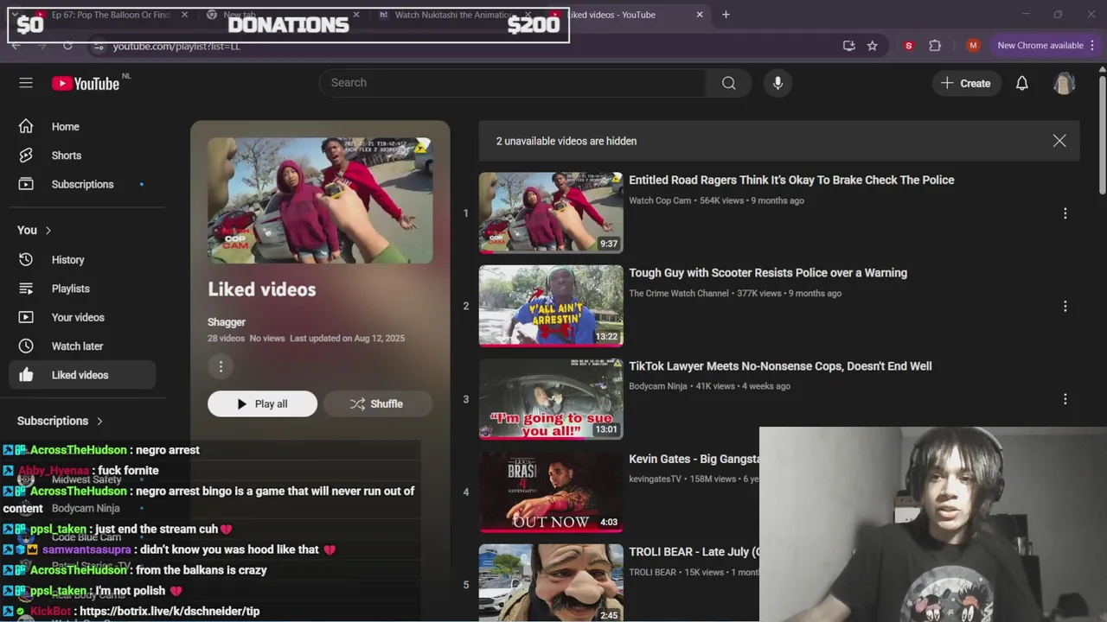
Task: Open title TikTok Lawyer Meets No-Nonsense Cops
Action: pos(780,366)
